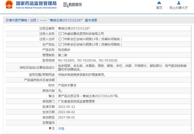Go to 首页 text link

click(x=159, y=8)
